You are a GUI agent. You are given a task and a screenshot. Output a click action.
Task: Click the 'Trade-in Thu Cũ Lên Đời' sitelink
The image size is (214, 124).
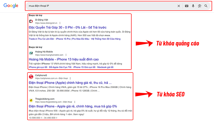pyautogui.click(x=41, y=39)
